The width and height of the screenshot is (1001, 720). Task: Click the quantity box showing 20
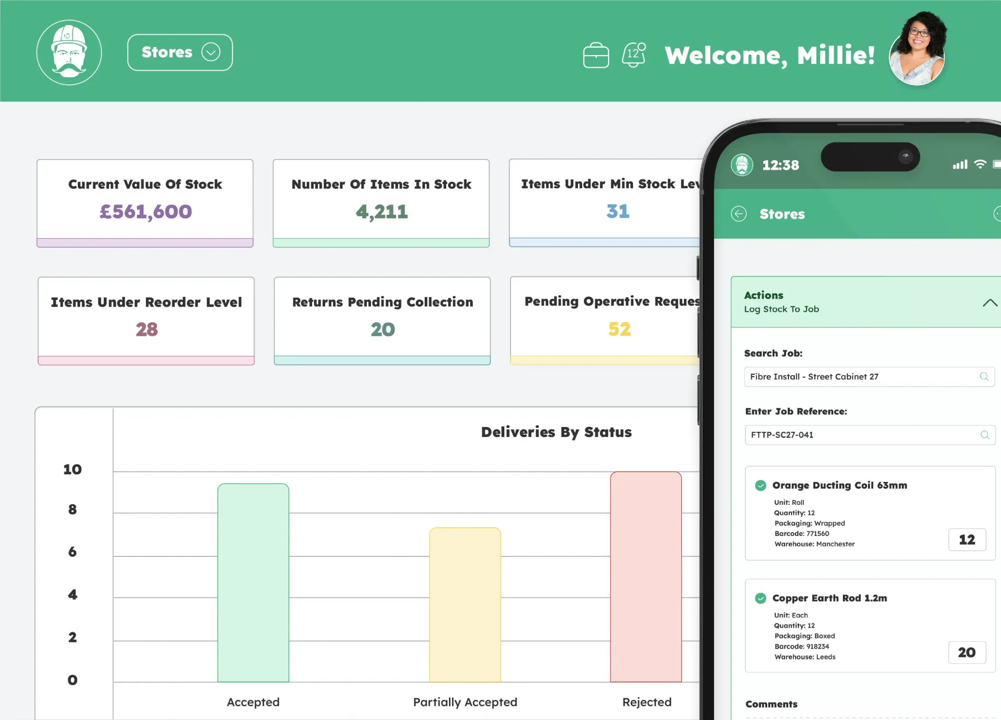[x=967, y=652]
